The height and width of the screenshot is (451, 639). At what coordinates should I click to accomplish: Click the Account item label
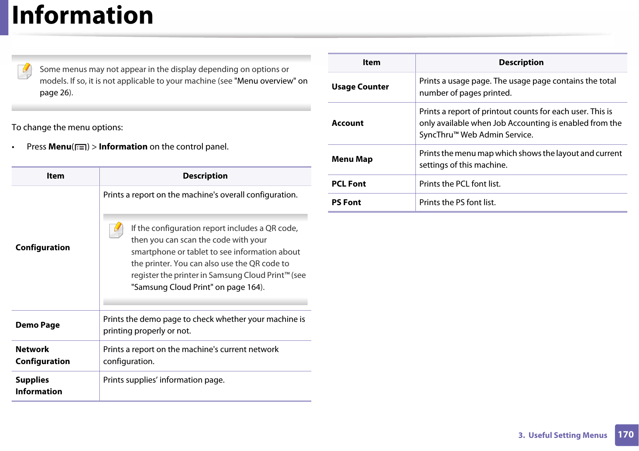point(347,123)
